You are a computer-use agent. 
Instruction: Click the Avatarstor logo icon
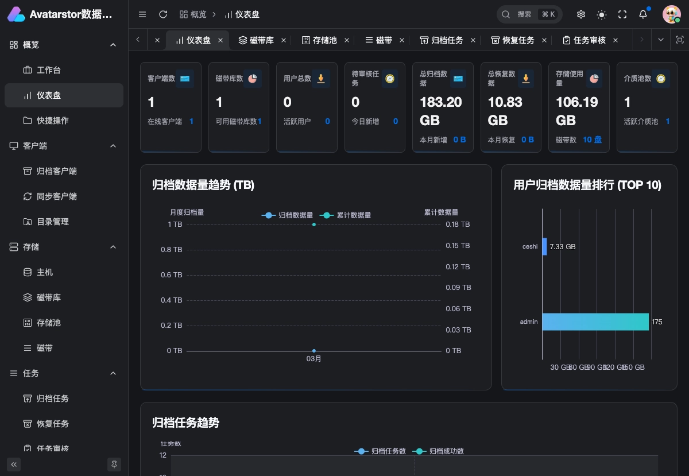pyautogui.click(x=17, y=14)
